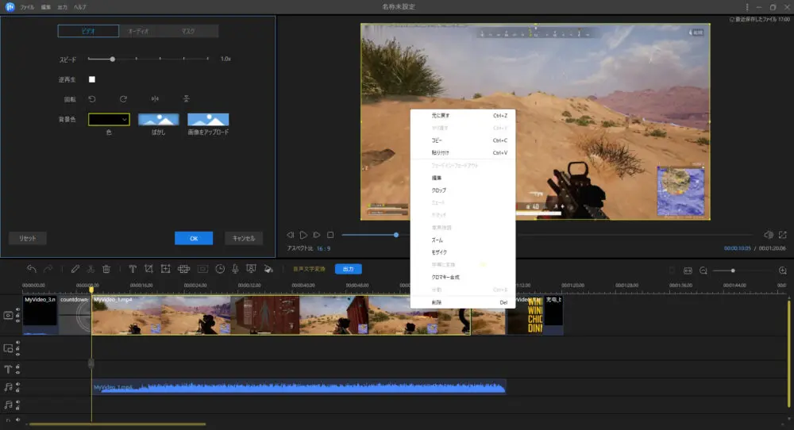Switch to the マスク tab

(x=188, y=31)
